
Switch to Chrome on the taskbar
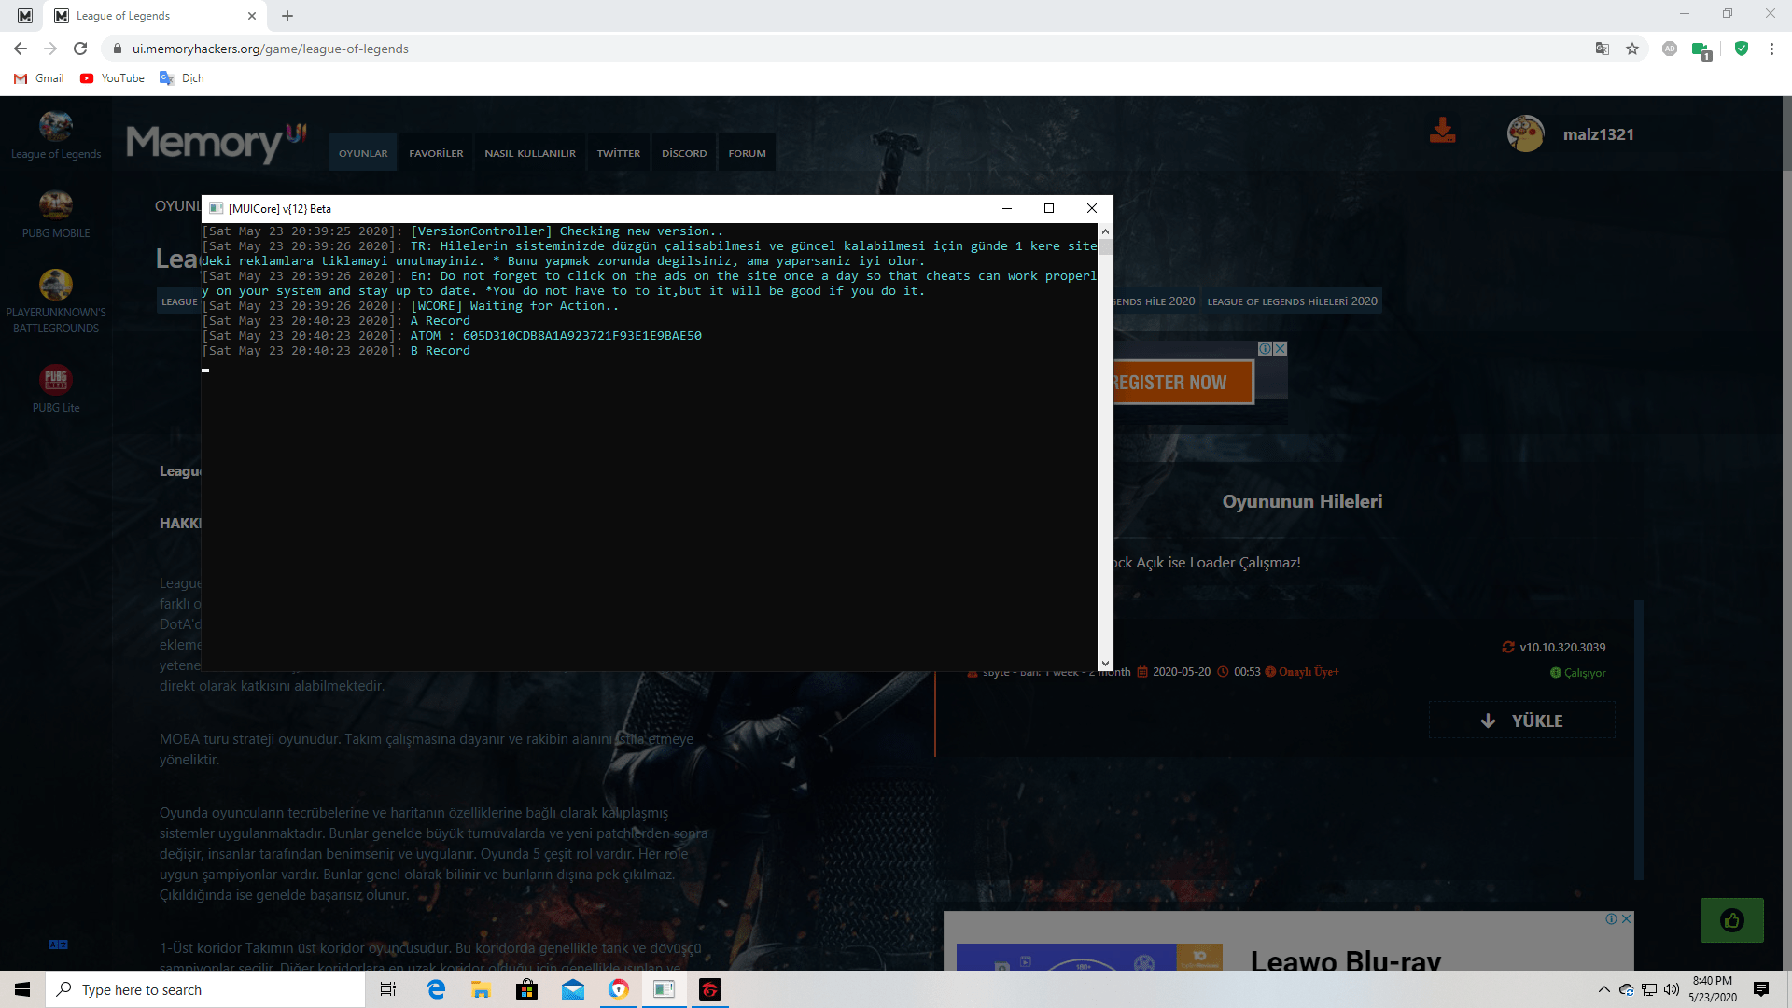point(618,989)
